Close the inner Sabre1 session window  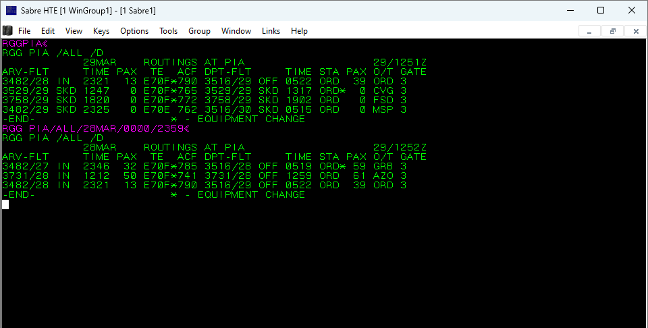[635, 31]
